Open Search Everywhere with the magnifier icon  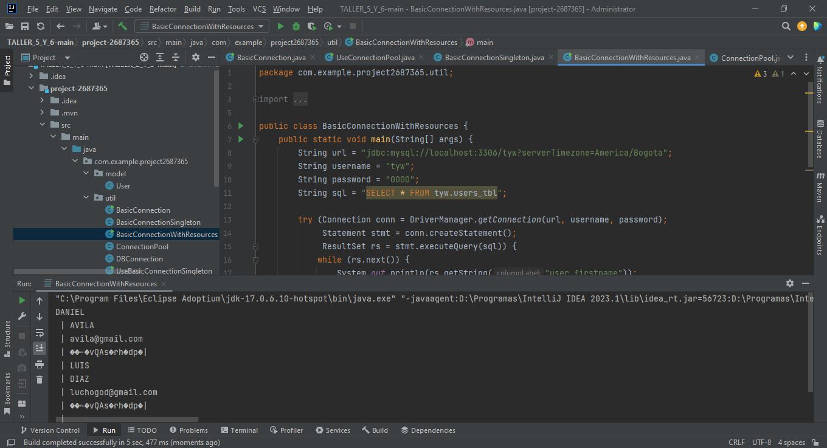point(786,26)
